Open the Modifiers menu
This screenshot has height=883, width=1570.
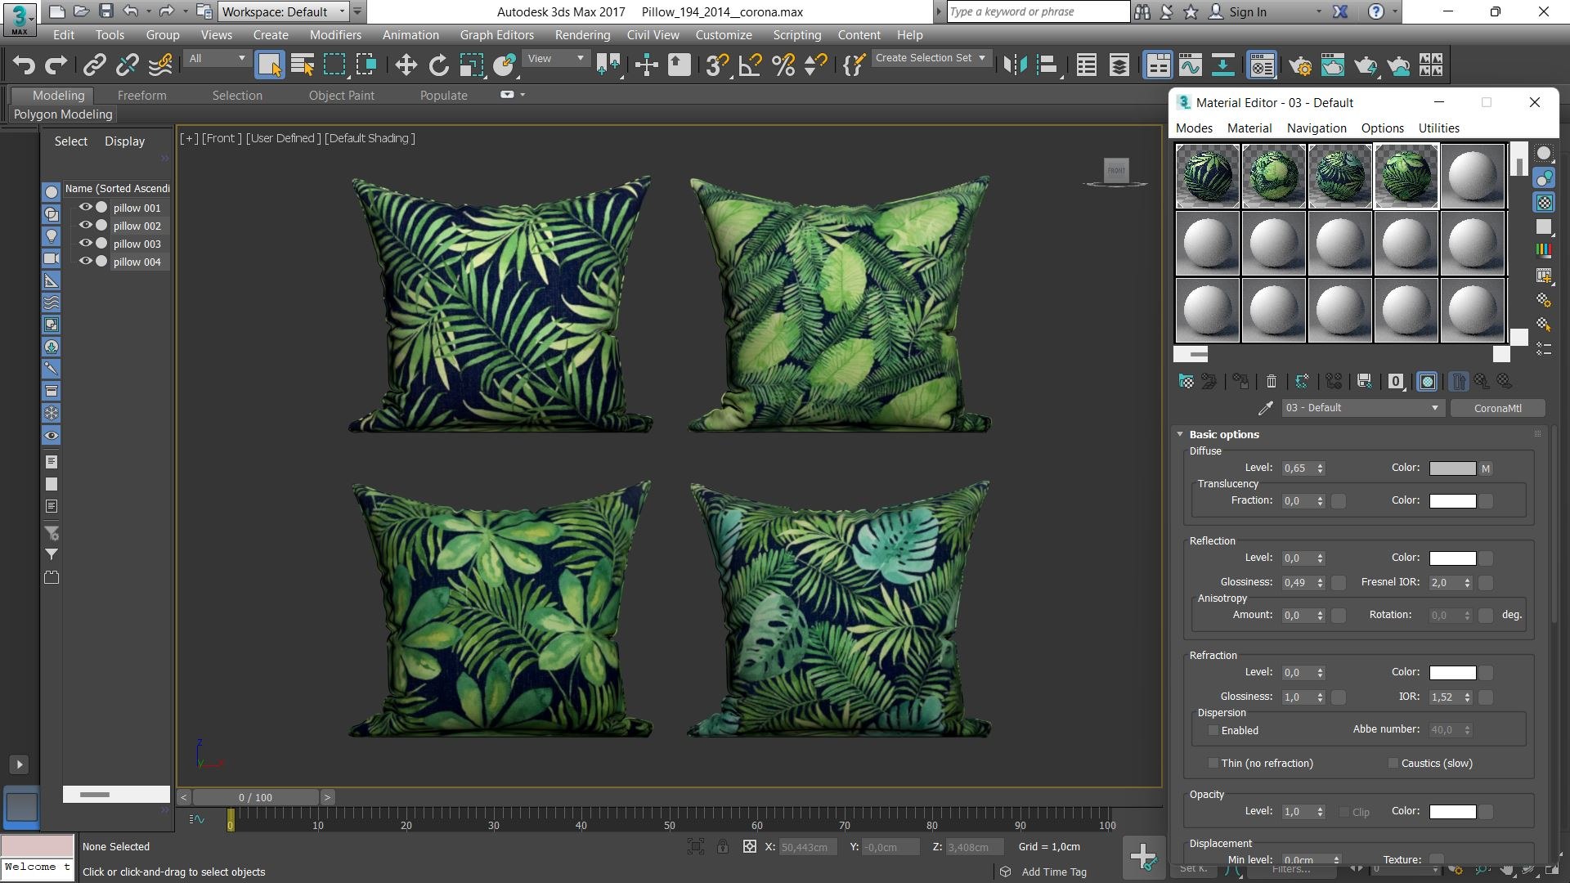[335, 35]
